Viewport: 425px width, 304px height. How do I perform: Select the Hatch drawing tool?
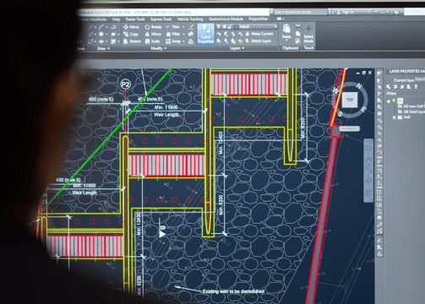pos(113,41)
